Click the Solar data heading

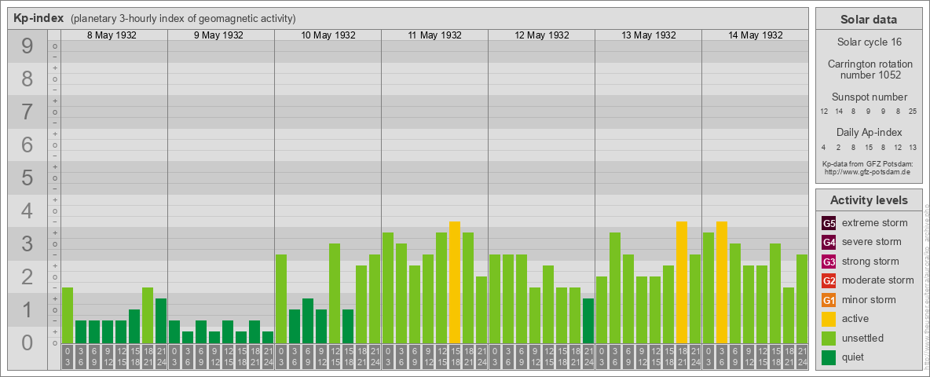coord(869,20)
